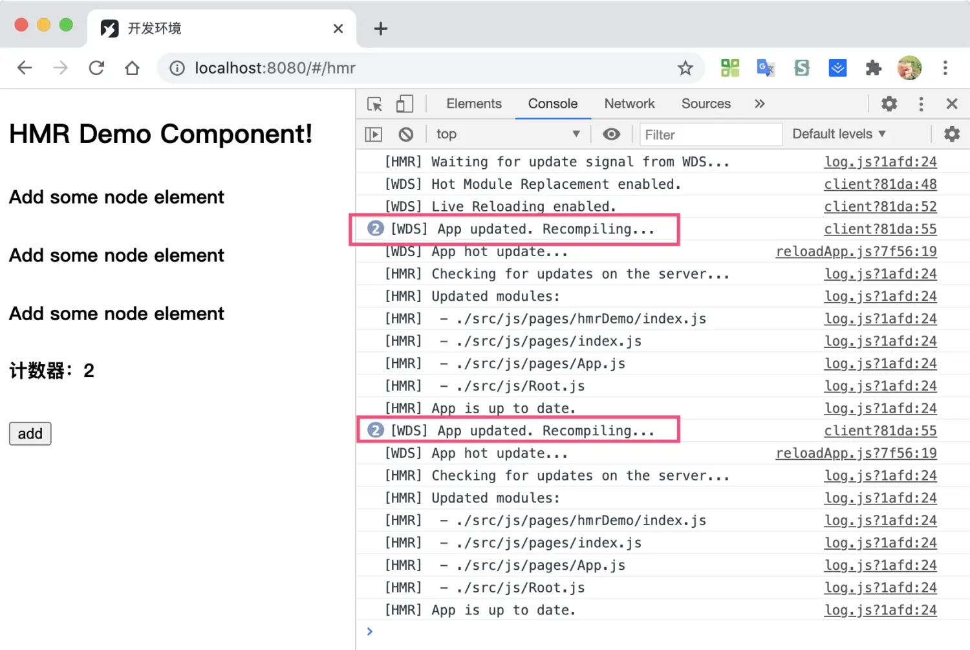Reload the localhost page

point(97,68)
